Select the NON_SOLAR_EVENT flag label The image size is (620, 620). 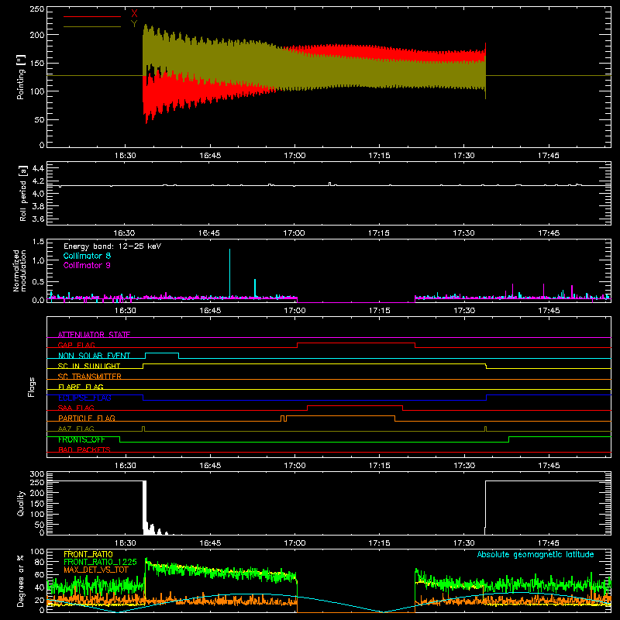(94, 356)
